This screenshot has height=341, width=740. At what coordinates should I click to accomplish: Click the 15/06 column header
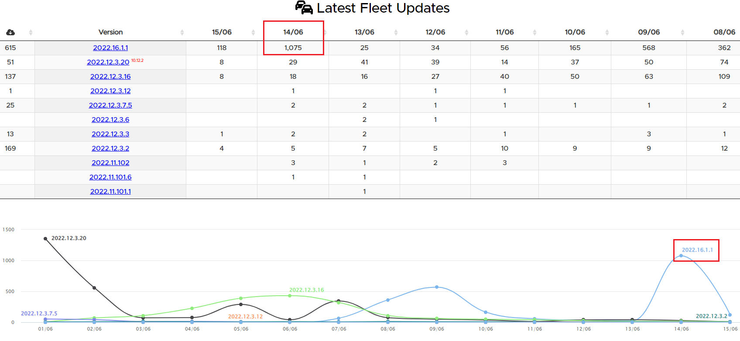click(x=222, y=32)
